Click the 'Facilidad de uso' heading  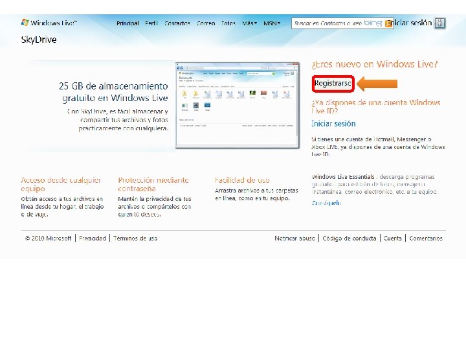(242, 180)
